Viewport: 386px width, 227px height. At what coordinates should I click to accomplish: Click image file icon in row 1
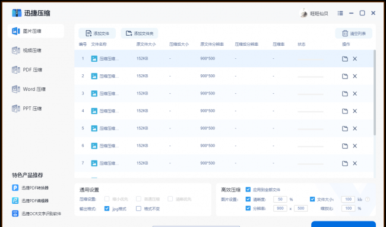pos(94,59)
